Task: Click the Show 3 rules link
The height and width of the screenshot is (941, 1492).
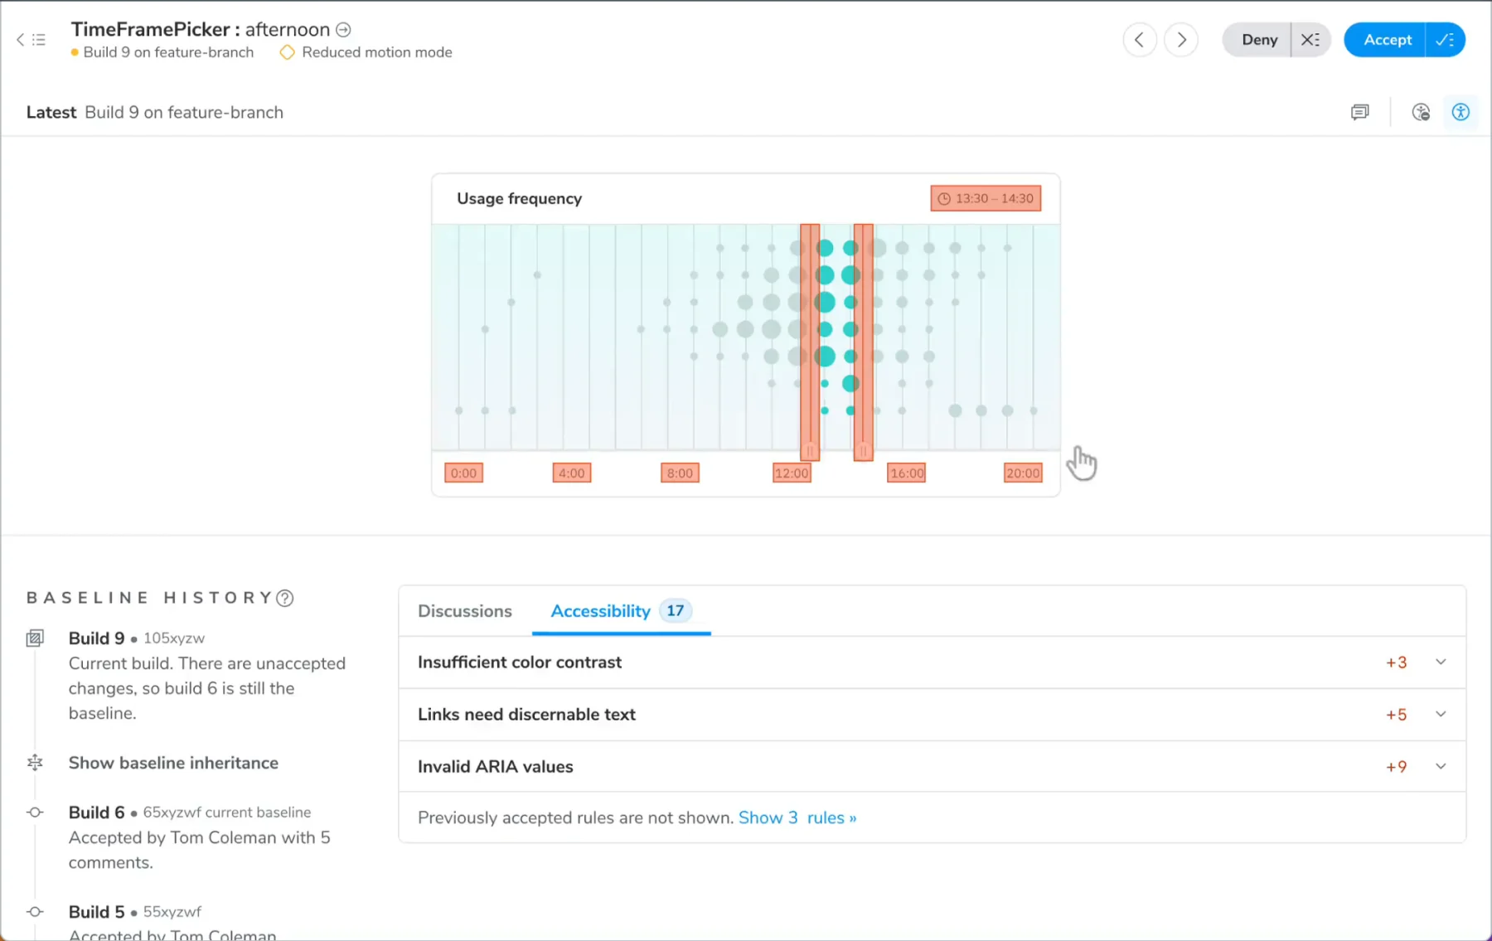Action: [x=797, y=818]
